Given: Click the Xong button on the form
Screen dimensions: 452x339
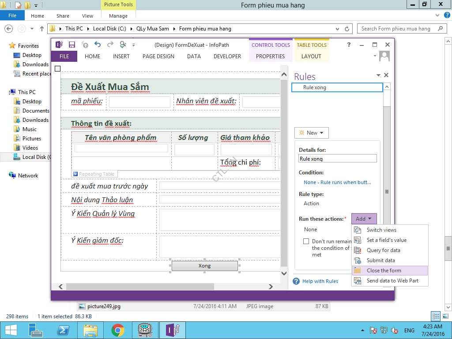Looking at the screenshot, I should [204, 266].
